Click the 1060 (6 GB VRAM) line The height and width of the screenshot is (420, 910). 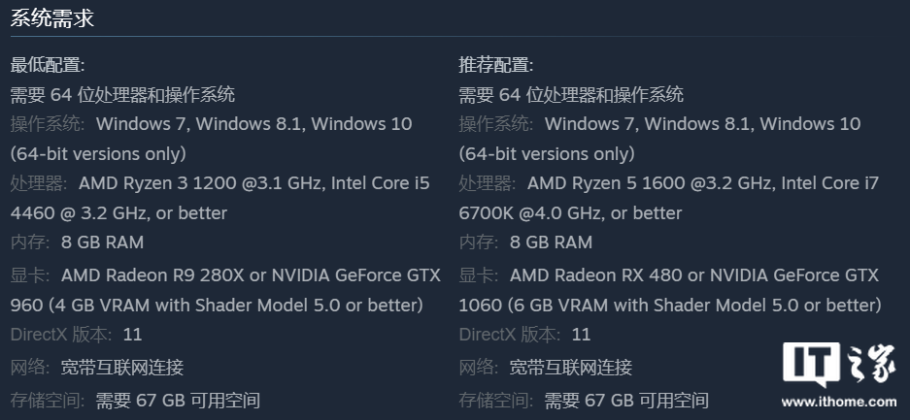click(670, 305)
